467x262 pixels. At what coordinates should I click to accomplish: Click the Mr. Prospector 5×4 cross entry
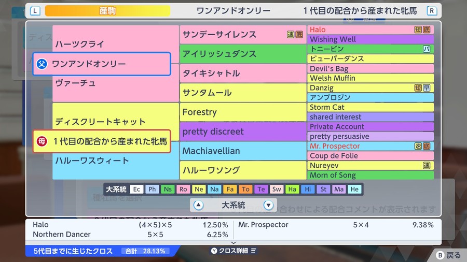336,225
